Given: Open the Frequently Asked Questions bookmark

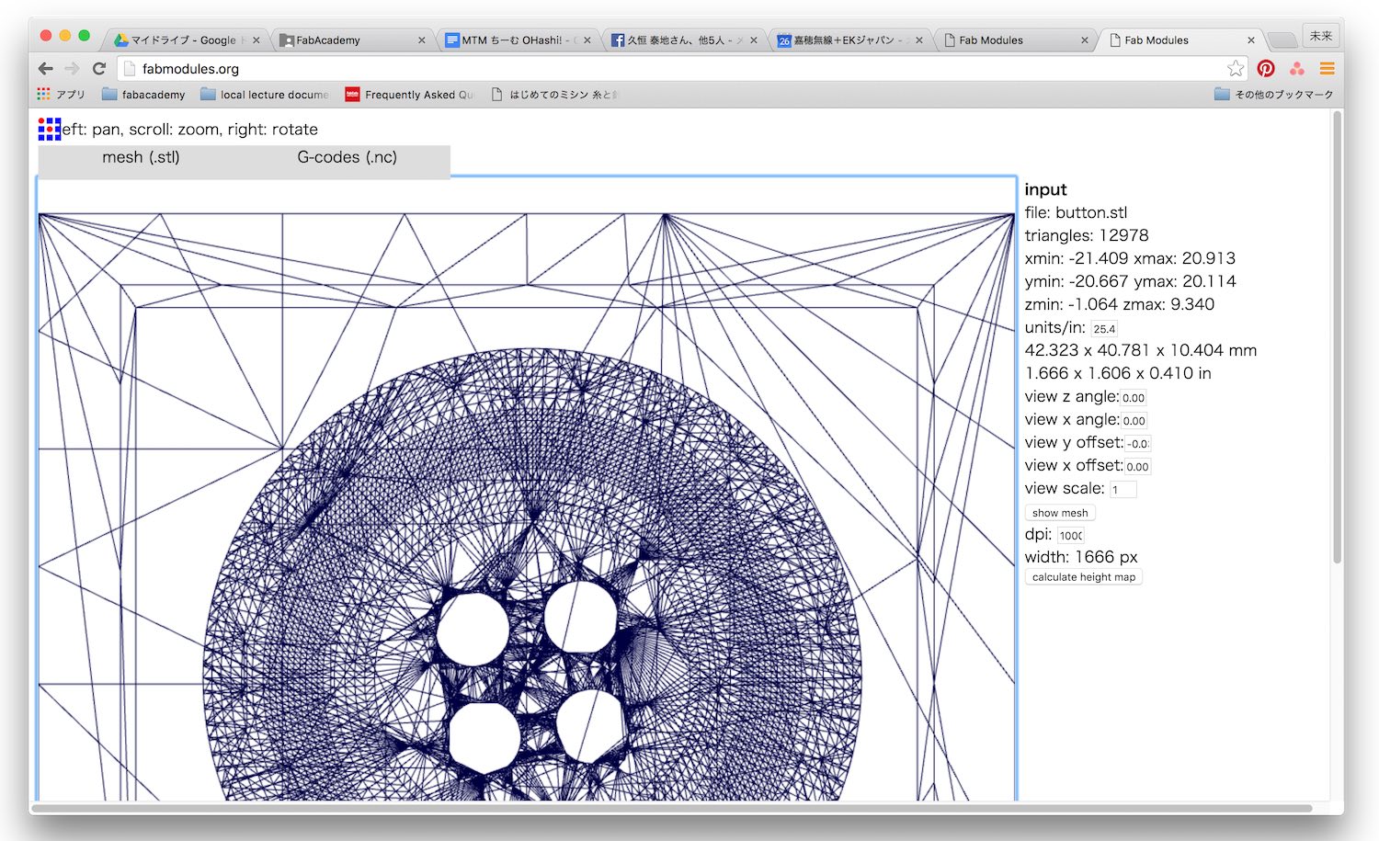Looking at the screenshot, I should 410,94.
